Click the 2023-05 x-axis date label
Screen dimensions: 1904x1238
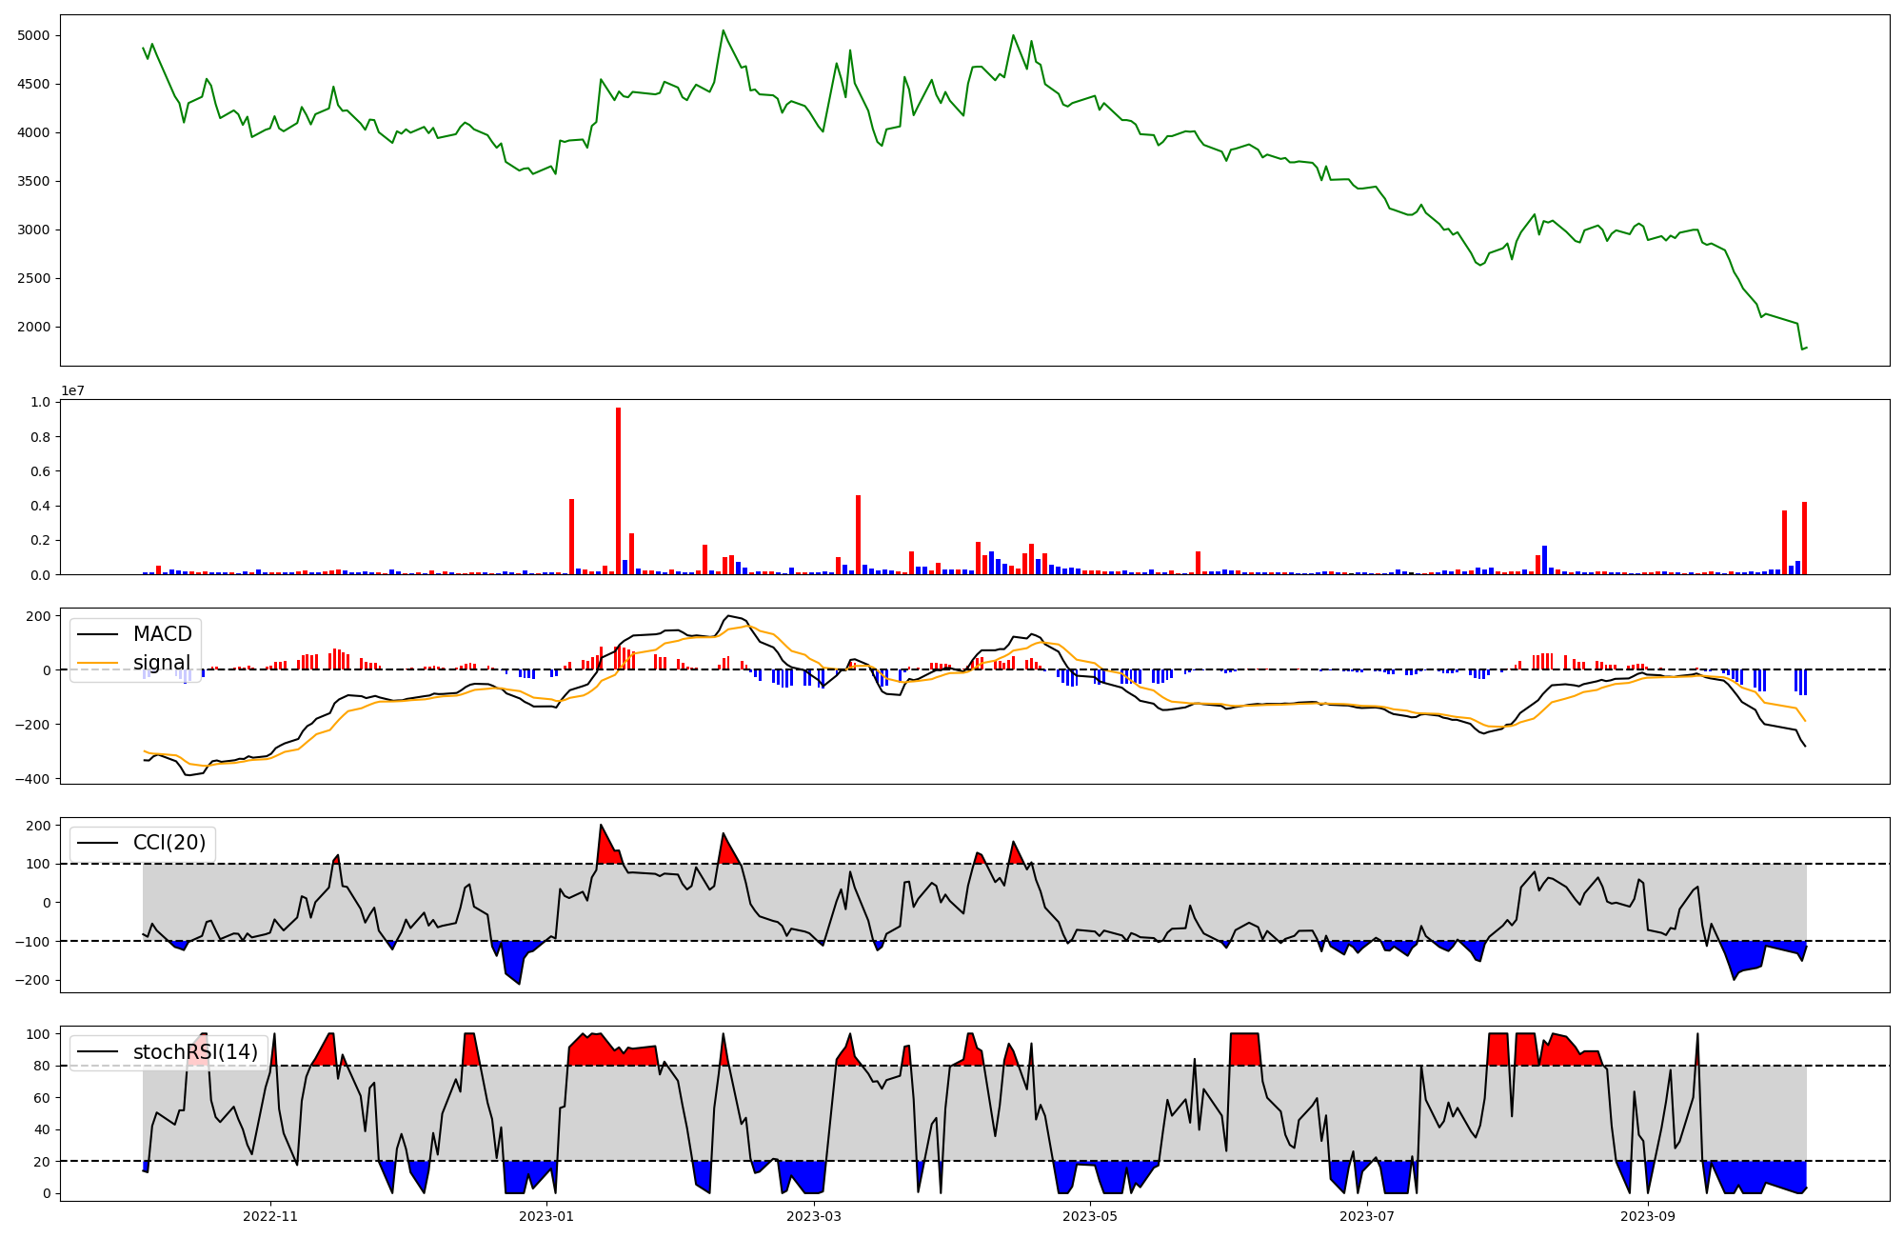[1090, 1216]
